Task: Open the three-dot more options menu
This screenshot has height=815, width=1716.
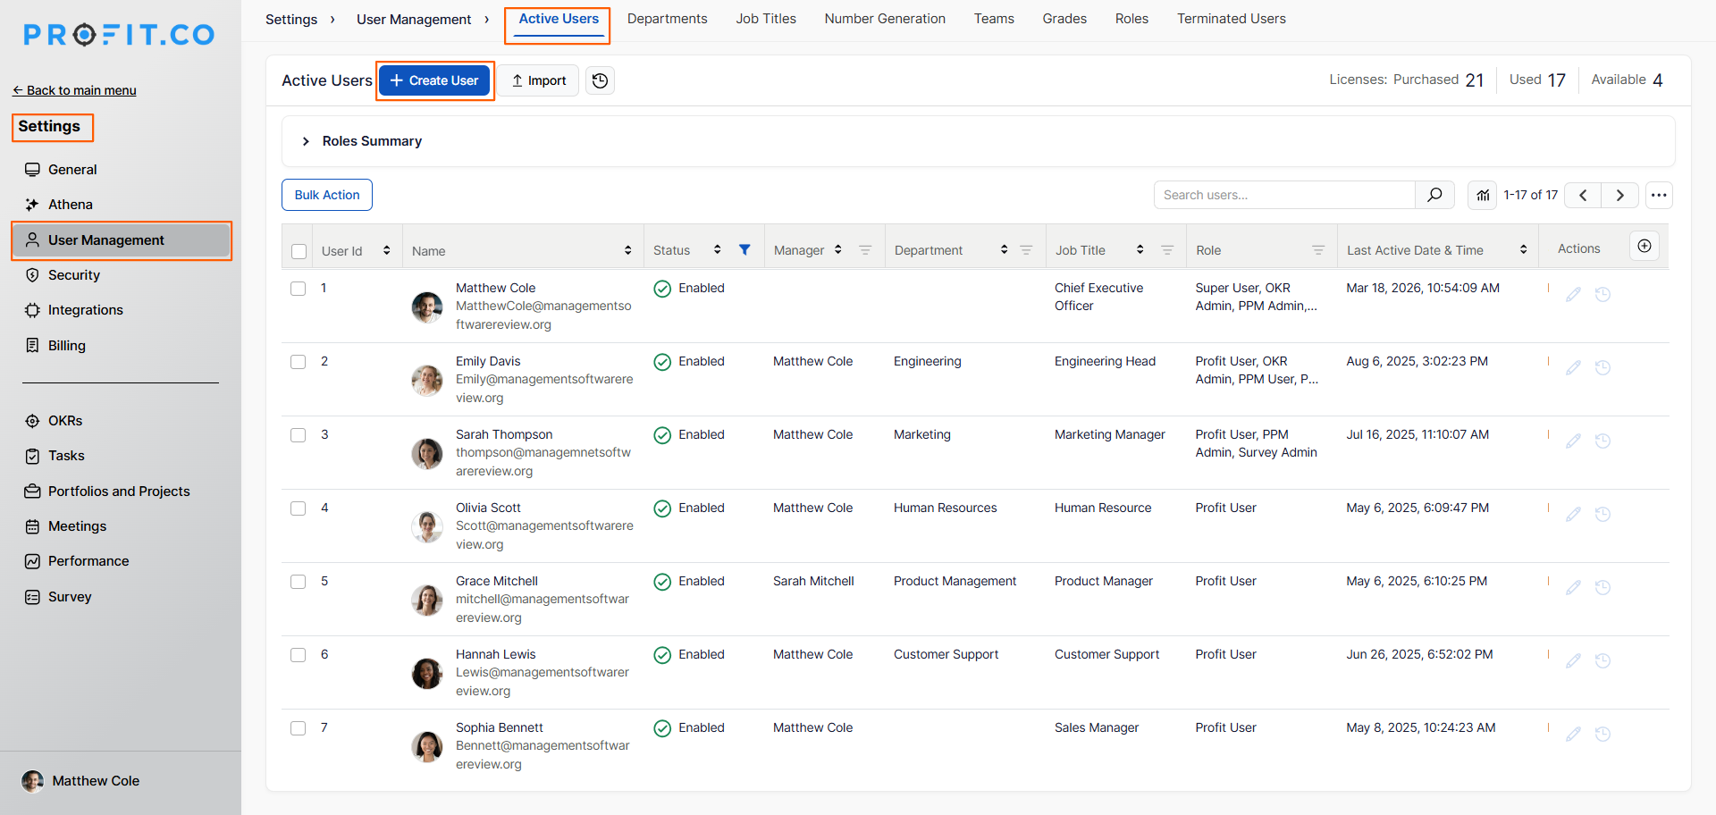Action: (x=1659, y=195)
